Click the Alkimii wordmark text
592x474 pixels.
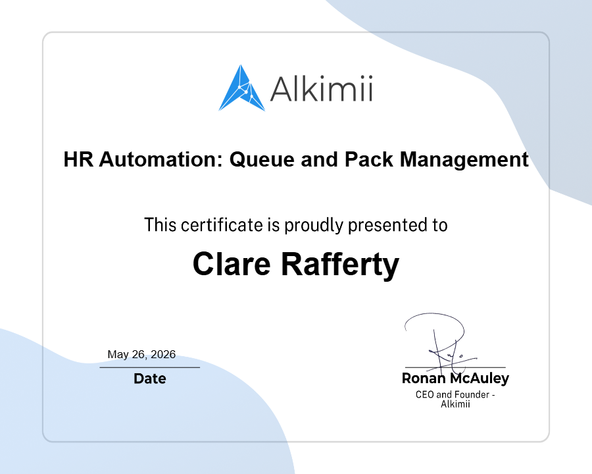click(x=321, y=89)
